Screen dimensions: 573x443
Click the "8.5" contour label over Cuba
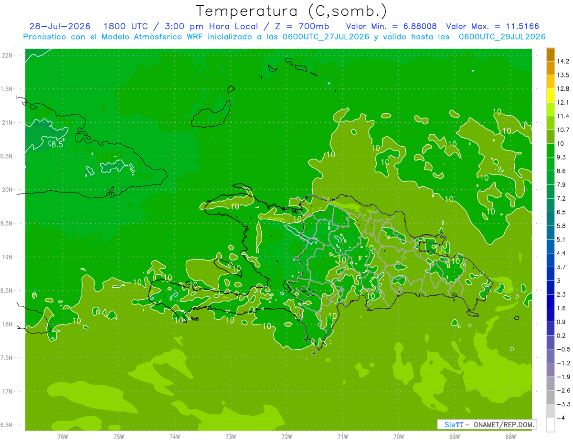point(57,144)
